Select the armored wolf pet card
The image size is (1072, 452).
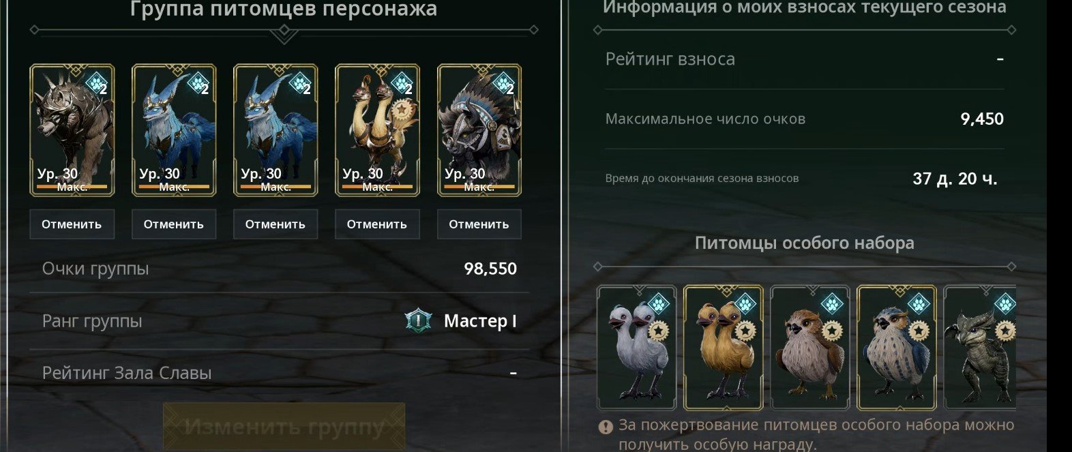[72, 130]
